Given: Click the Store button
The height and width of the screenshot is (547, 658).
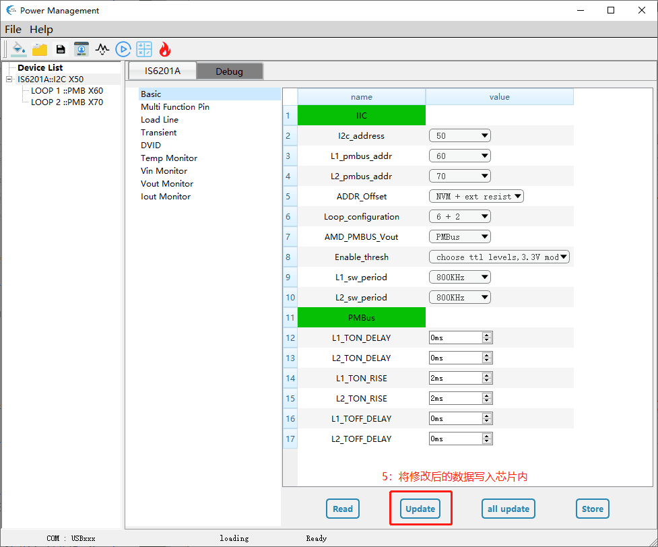Looking at the screenshot, I should (x=592, y=509).
